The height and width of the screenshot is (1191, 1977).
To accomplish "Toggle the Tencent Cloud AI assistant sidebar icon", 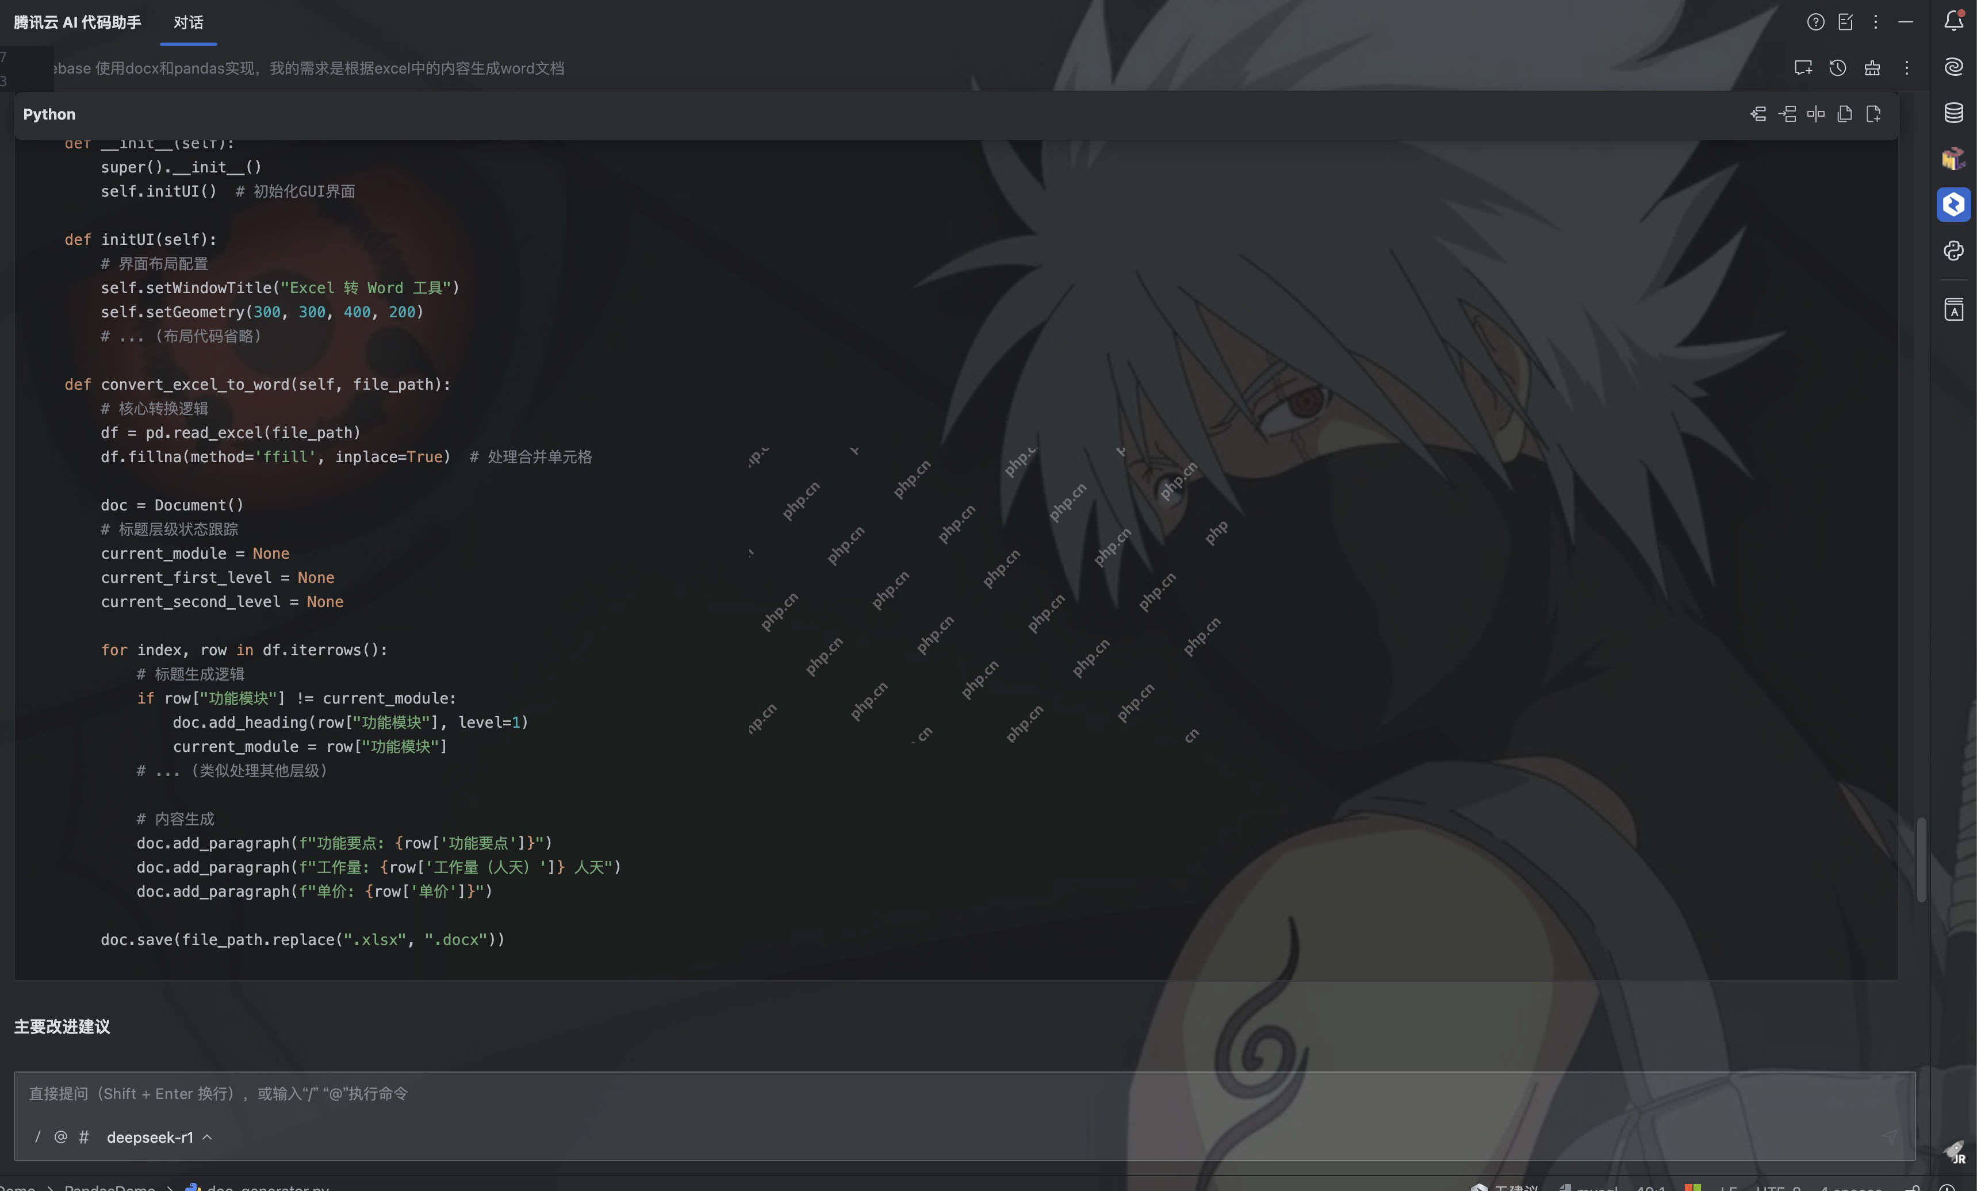I will (x=1954, y=205).
